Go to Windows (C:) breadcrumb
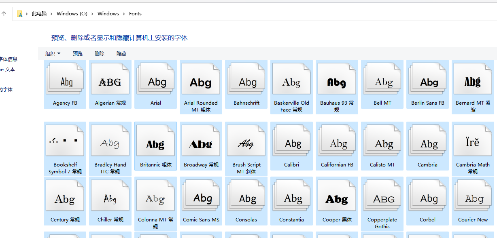 click(72, 14)
